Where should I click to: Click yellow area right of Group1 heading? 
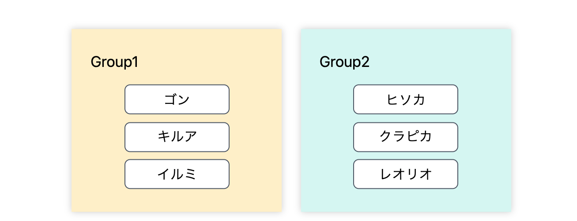point(212,63)
